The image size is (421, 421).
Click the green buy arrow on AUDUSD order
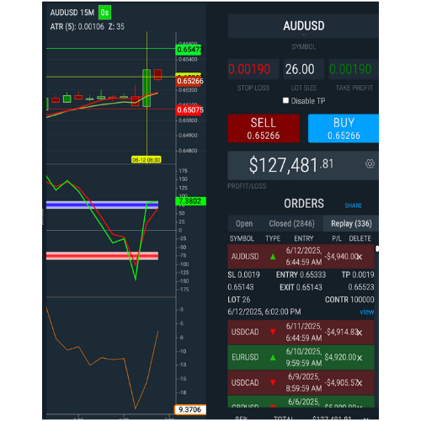273,257
